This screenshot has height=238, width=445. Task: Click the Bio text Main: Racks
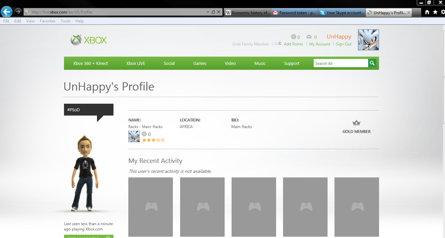241,127
